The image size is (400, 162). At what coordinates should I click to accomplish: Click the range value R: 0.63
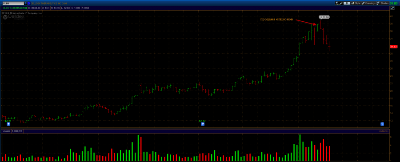pyautogui.click(x=85, y=8)
